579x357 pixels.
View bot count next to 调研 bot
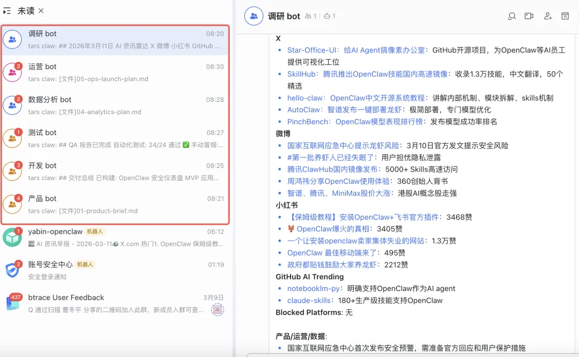click(329, 16)
